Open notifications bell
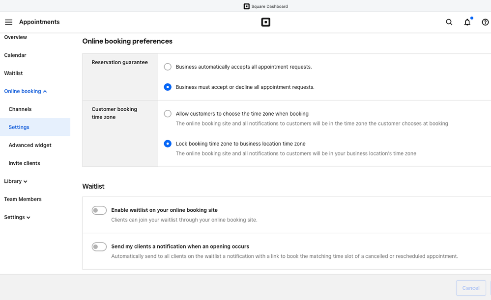This screenshot has height=300, width=491. tap(467, 22)
